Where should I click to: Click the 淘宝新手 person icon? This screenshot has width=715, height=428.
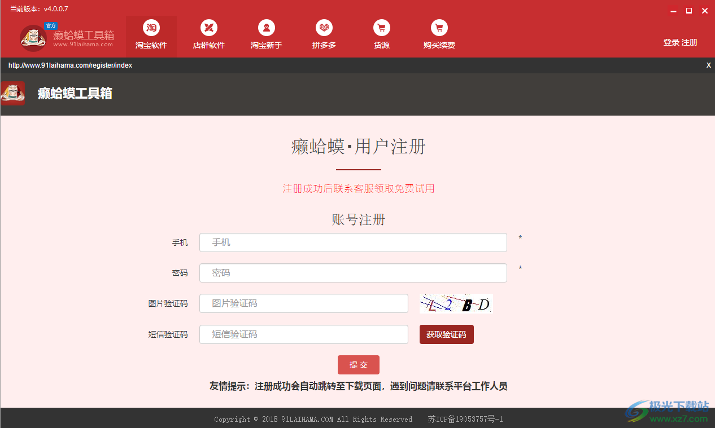266,27
